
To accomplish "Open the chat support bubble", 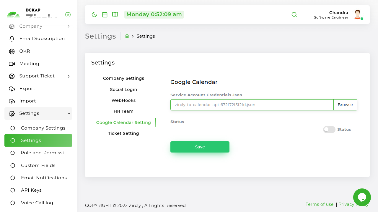I will pos(362,197).
